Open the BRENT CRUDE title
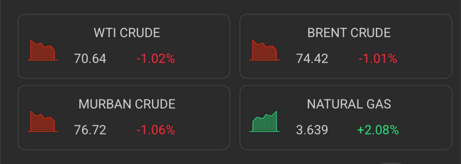This screenshot has width=461, height=164. coord(349,33)
